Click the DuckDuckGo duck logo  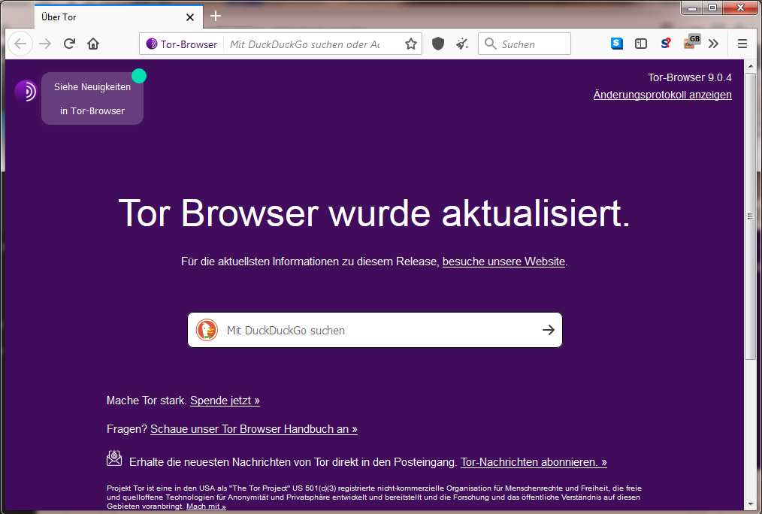[207, 330]
